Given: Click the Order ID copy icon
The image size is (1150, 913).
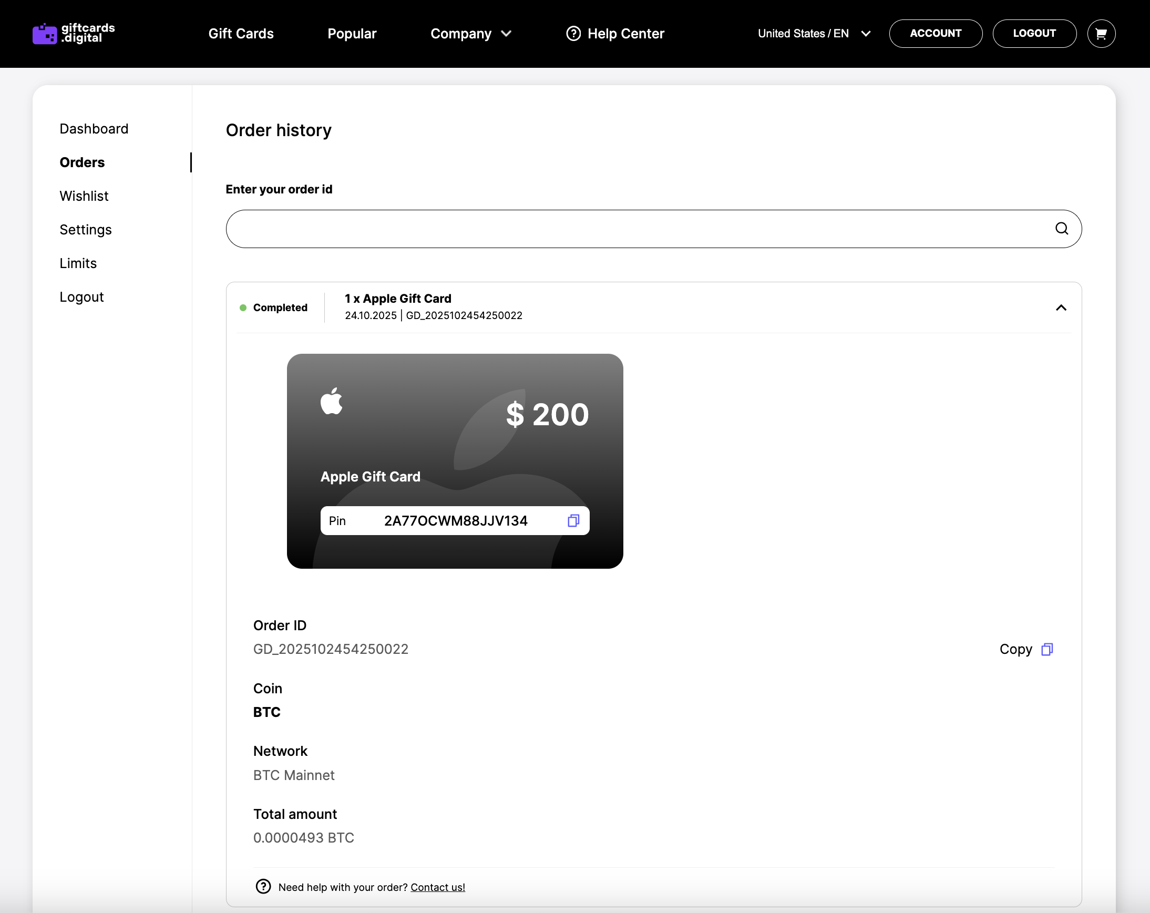Looking at the screenshot, I should (1047, 649).
